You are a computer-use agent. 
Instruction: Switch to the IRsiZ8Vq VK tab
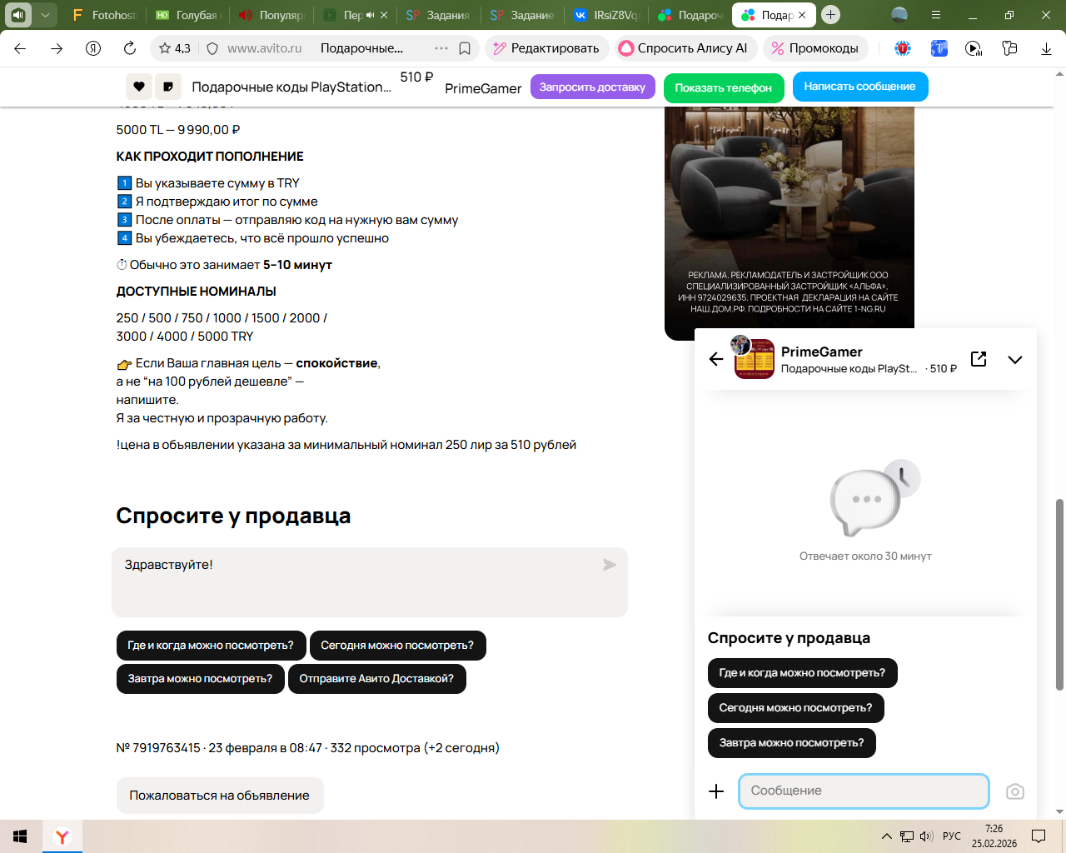(605, 15)
